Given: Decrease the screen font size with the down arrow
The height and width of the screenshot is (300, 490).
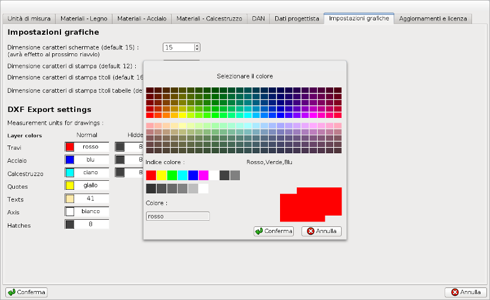Looking at the screenshot, I should pos(197,49).
